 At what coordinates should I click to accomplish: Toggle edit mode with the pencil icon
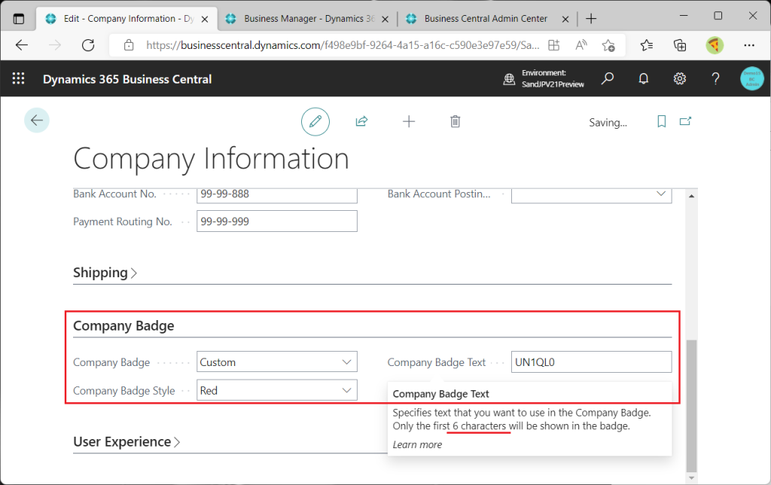[x=315, y=121]
